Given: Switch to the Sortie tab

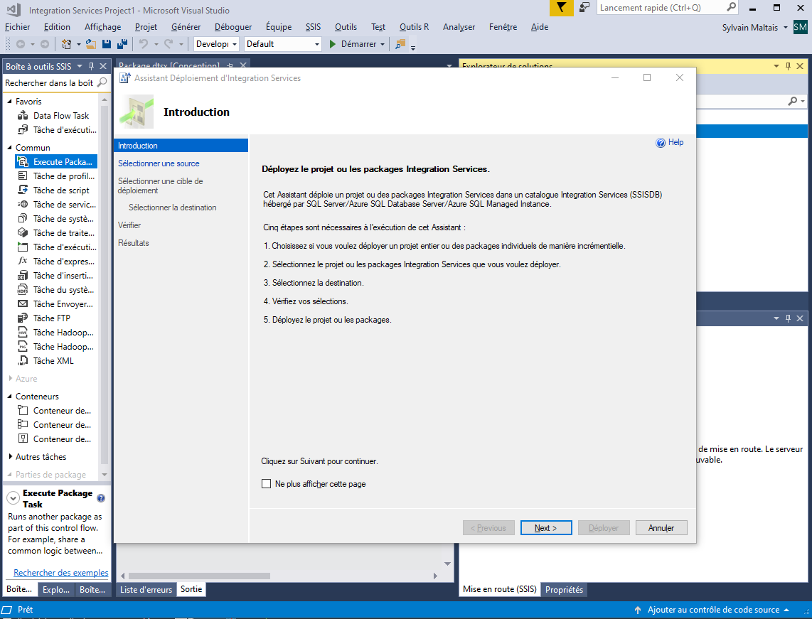Looking at the screenshot, I should (x=191, y=589).
